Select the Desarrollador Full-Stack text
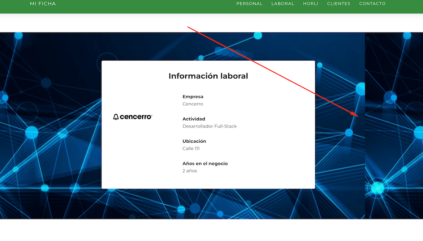Viewport: 423px width, 241px height. click(209, 127)
